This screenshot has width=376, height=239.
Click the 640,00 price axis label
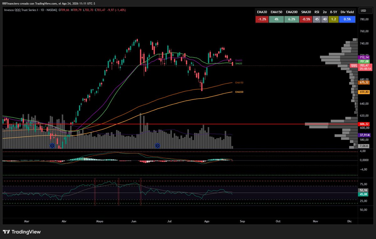click(364, 104)
